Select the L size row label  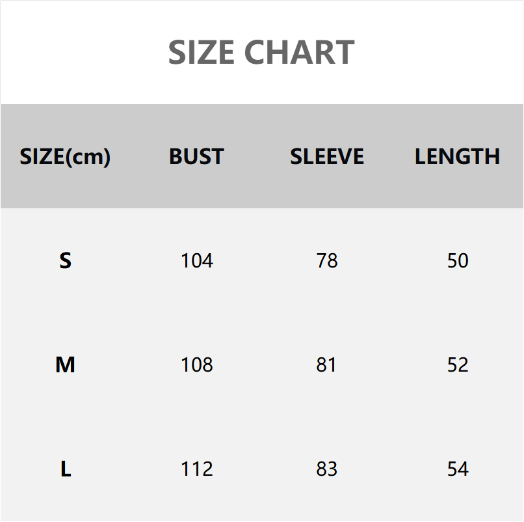coord(66,469)
